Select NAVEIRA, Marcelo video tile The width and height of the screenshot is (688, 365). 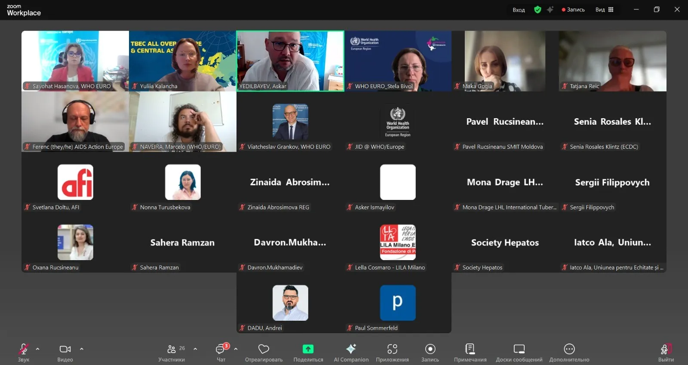(x=183, y=122)
